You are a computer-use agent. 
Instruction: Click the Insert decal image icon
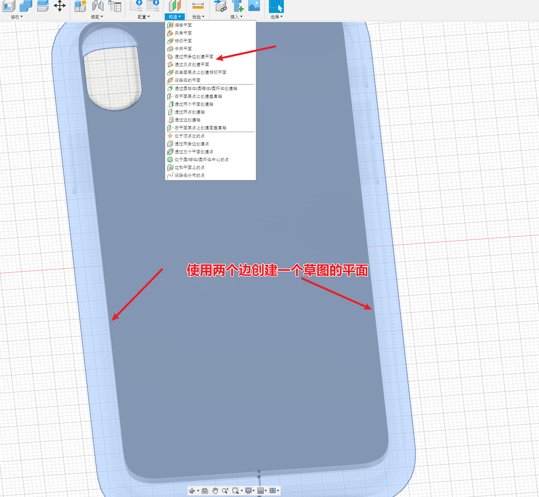click(x=254, y=6)
